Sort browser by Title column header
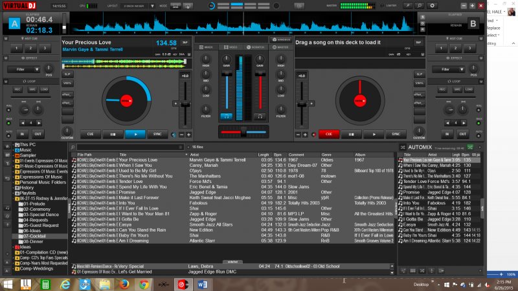518x291 pixels. click(x=123, y=155)
